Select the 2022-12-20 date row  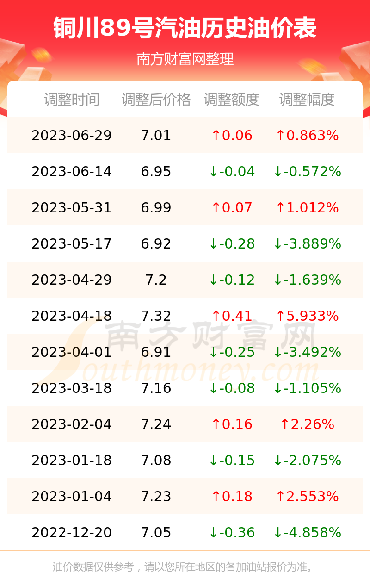click(185, 533)
